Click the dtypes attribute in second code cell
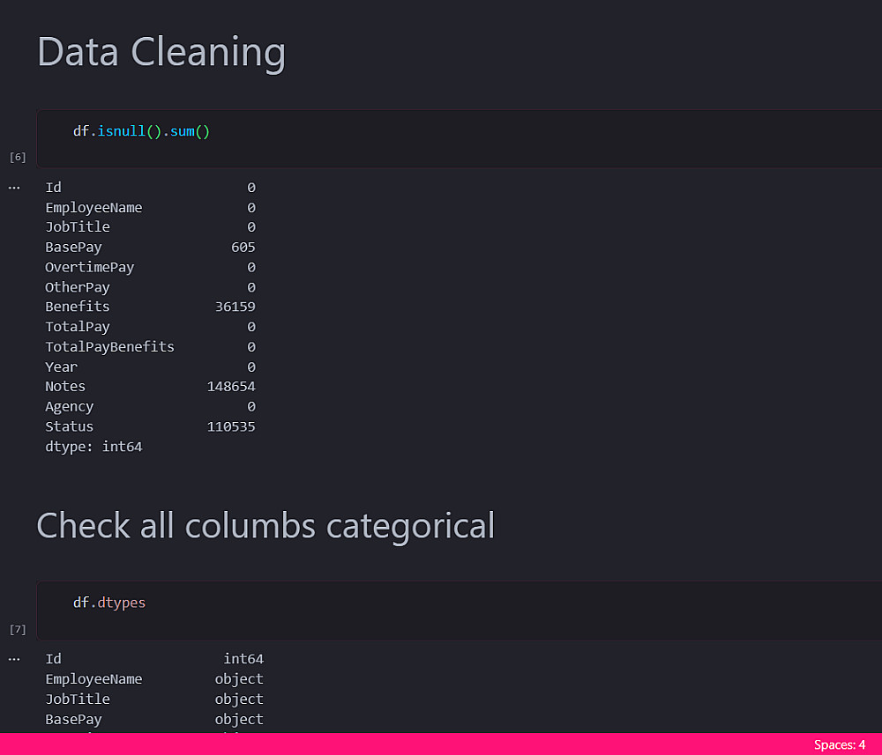Viewport: 882px width, 755px height. [122, 603]
